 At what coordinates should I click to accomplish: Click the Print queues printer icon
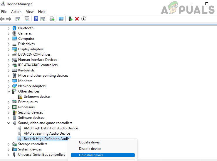pos(14,102)
